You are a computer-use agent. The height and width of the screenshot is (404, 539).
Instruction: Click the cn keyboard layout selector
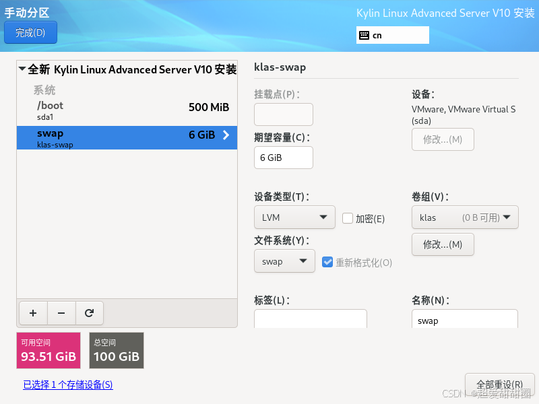pos(393,35)
